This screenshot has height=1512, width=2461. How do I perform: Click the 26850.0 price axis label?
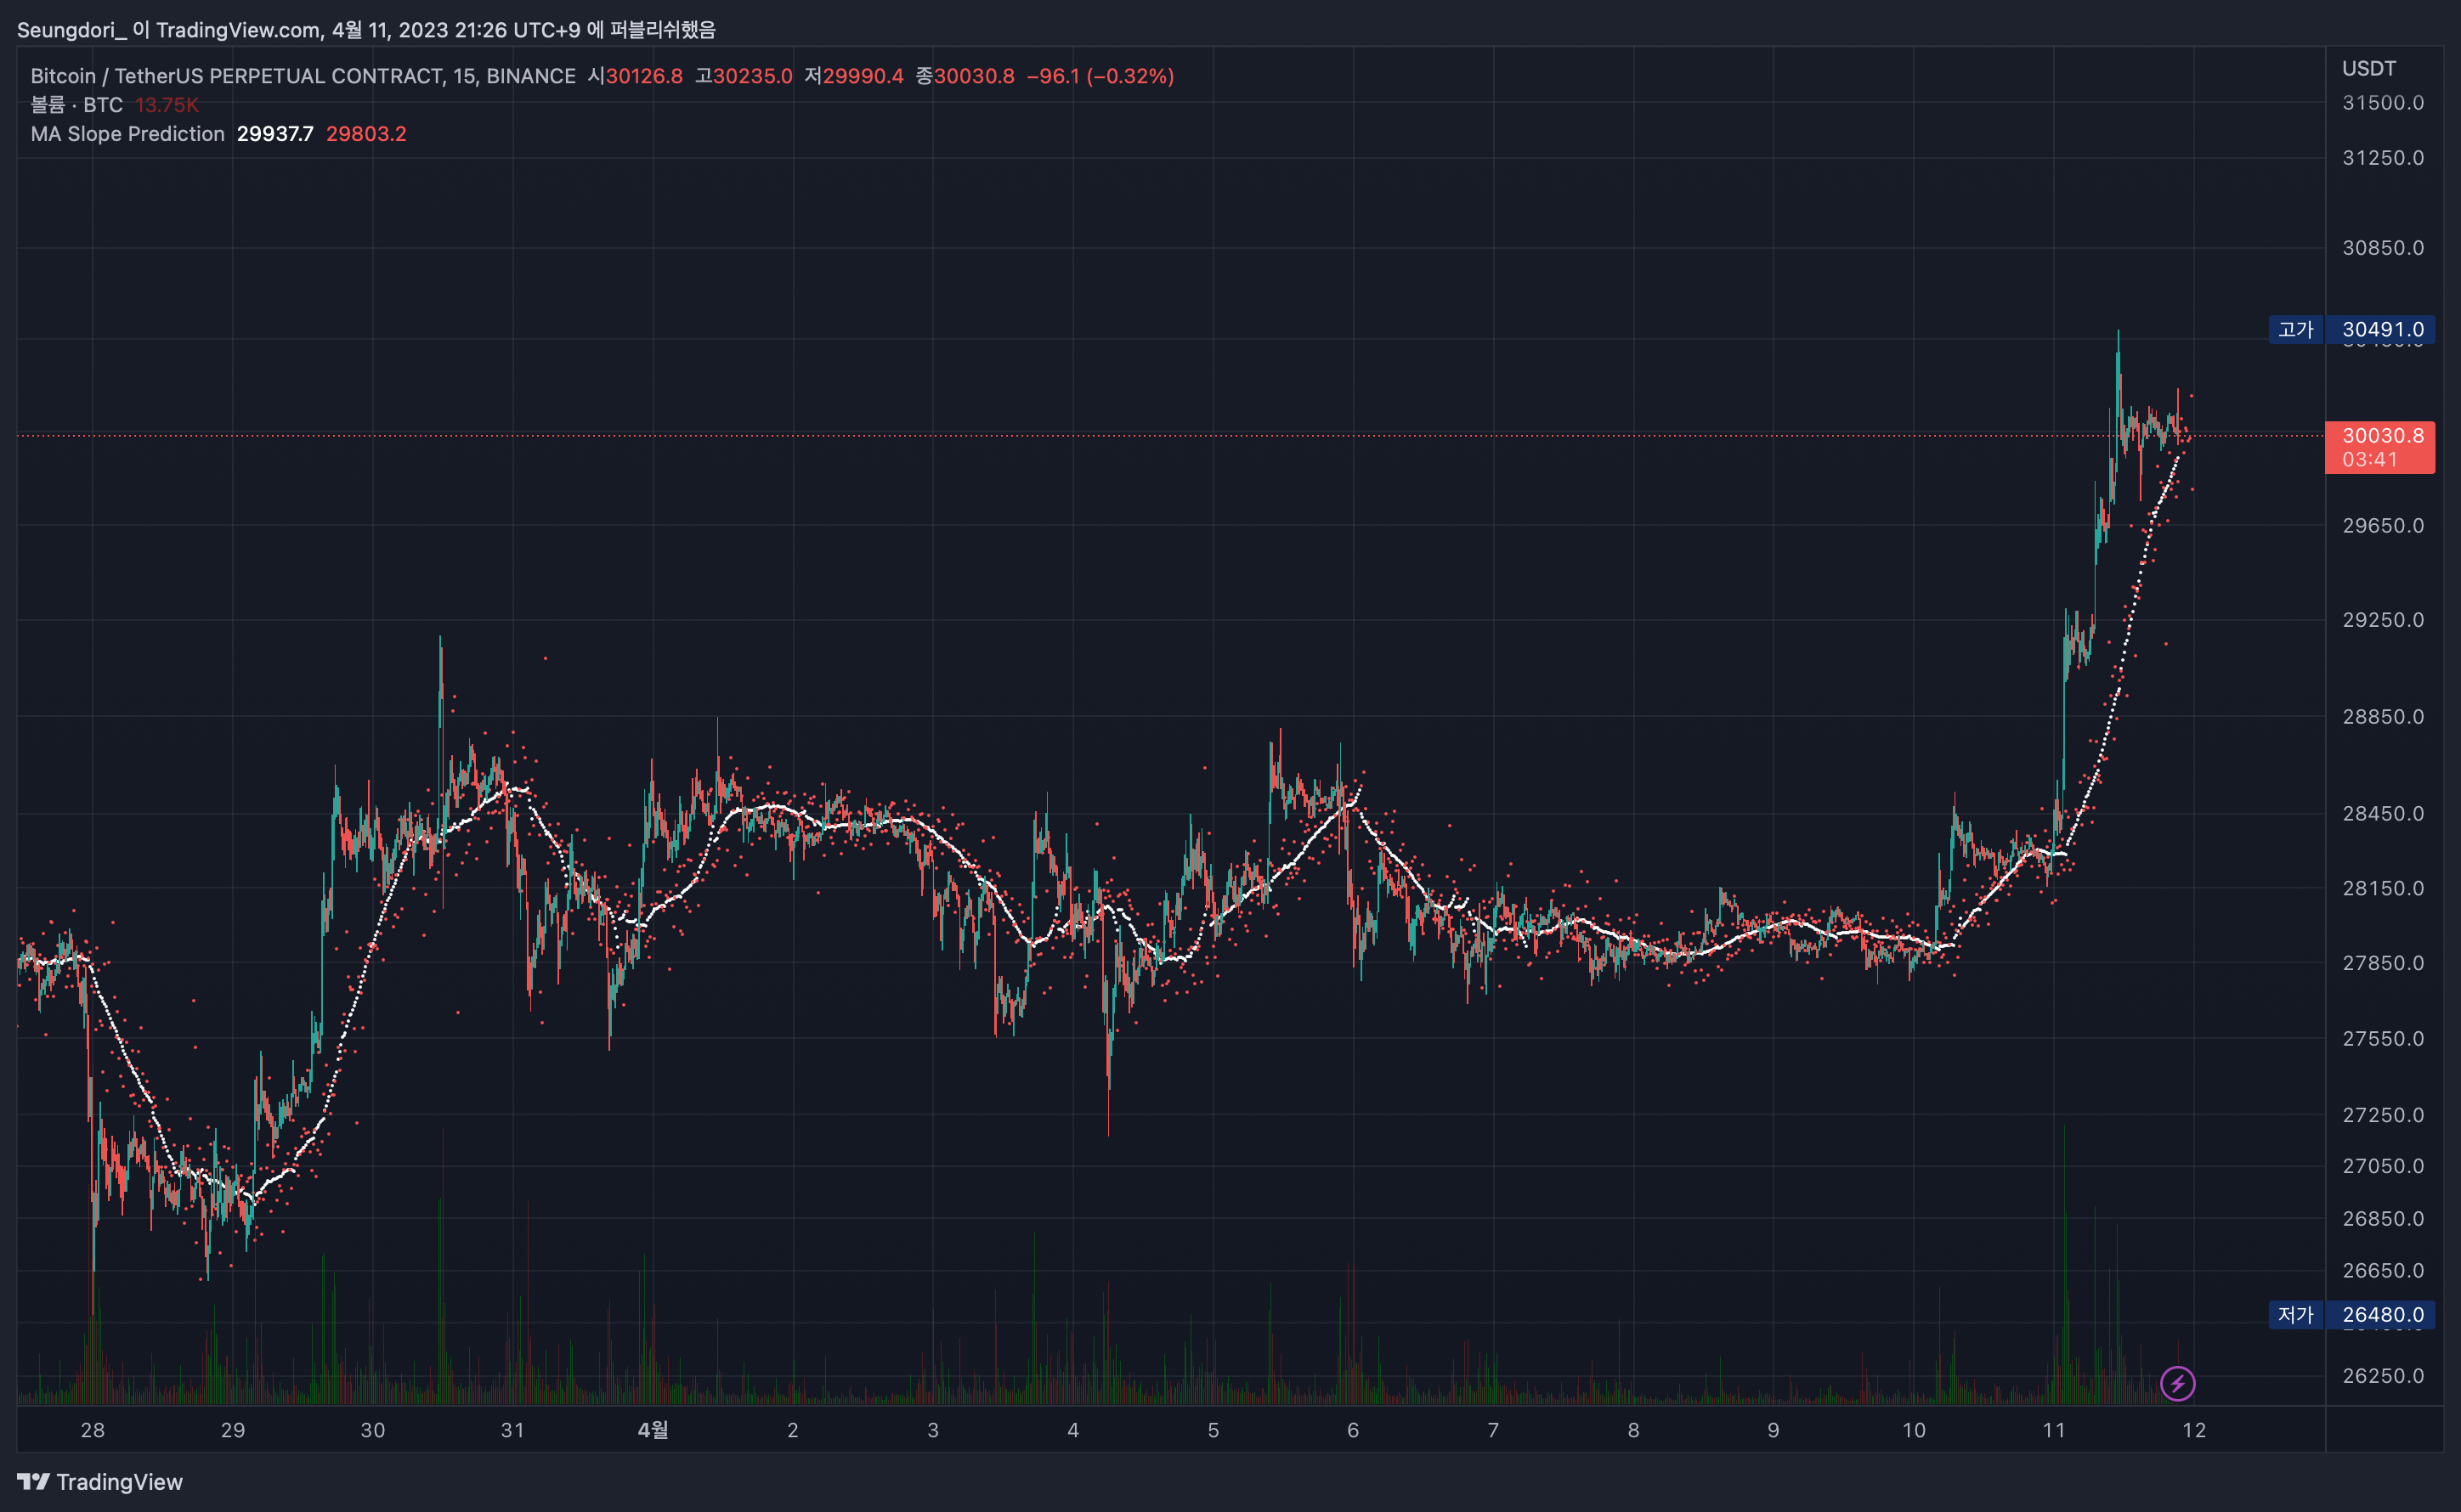(x=2383, y=1218)
